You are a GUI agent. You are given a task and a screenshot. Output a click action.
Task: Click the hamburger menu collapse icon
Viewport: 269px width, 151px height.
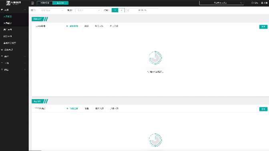[x=32, y=3]
